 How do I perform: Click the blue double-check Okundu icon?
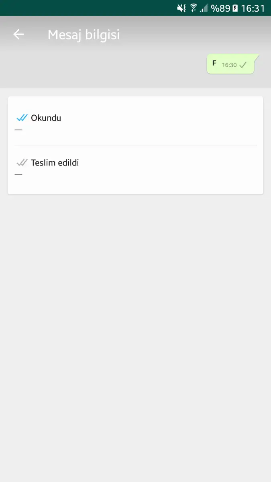coord(22,118)
